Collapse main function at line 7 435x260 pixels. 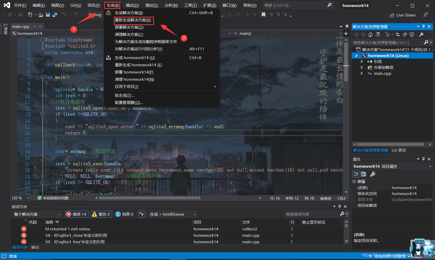click(x=42, y=77)
